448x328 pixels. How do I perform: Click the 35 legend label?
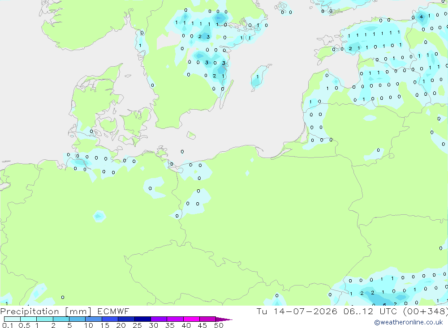(170, 325)
